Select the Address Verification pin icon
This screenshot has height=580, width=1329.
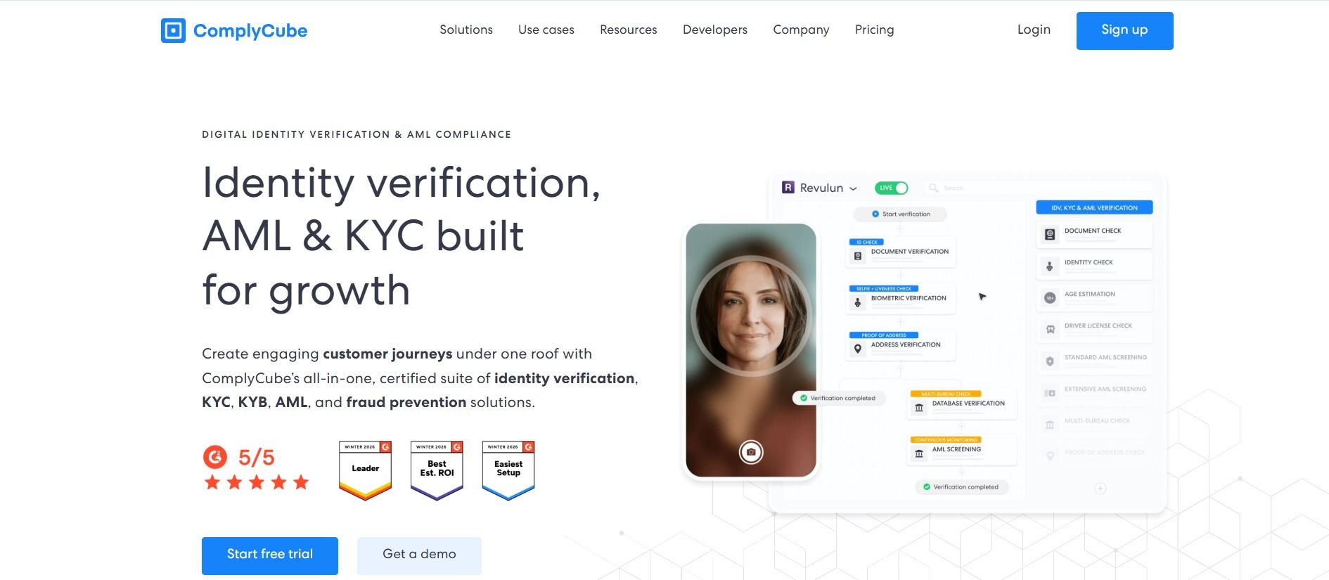[x=857, y=348]
